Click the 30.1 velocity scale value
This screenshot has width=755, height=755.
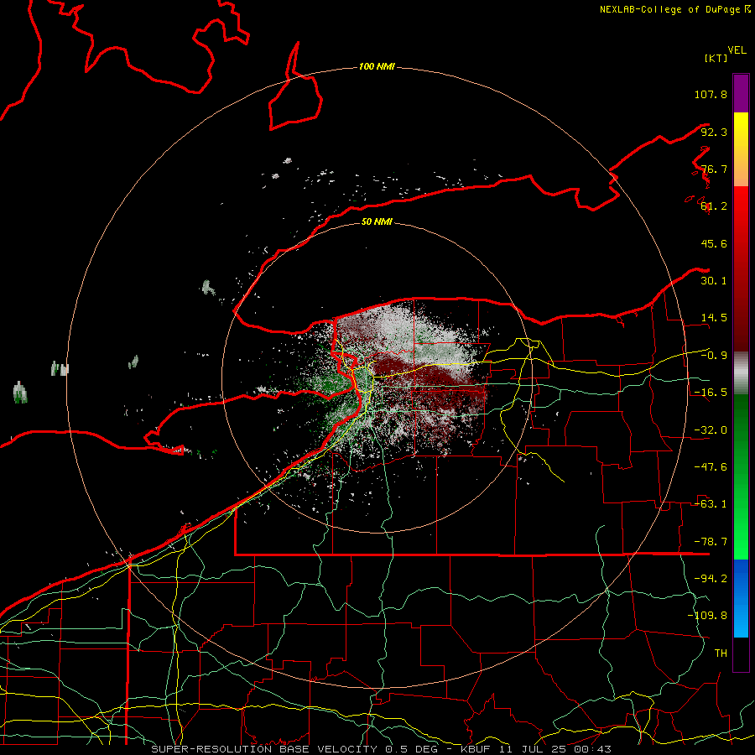point(714,281)
